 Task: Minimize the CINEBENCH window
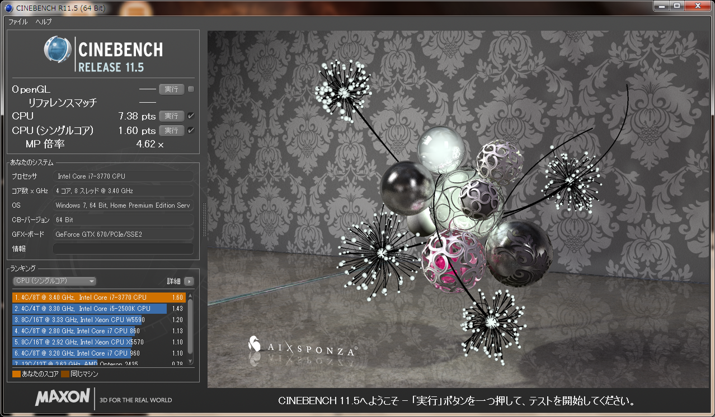coord(661,6)
